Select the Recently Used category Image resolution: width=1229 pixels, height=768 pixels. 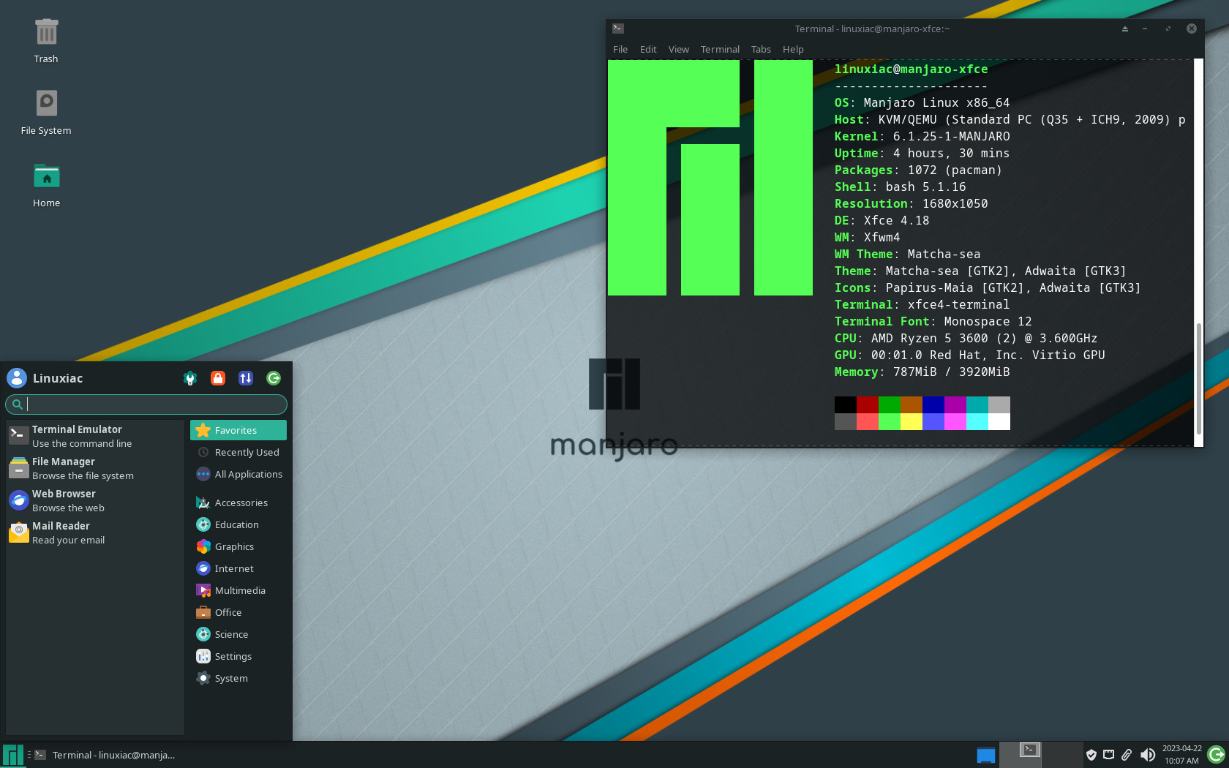click(238, 452)
